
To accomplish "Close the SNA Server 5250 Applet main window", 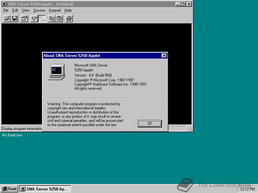I will point(189,4).
